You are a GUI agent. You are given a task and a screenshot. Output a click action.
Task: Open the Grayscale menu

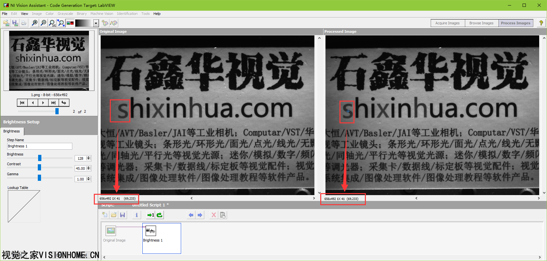(x=65, y=14)
